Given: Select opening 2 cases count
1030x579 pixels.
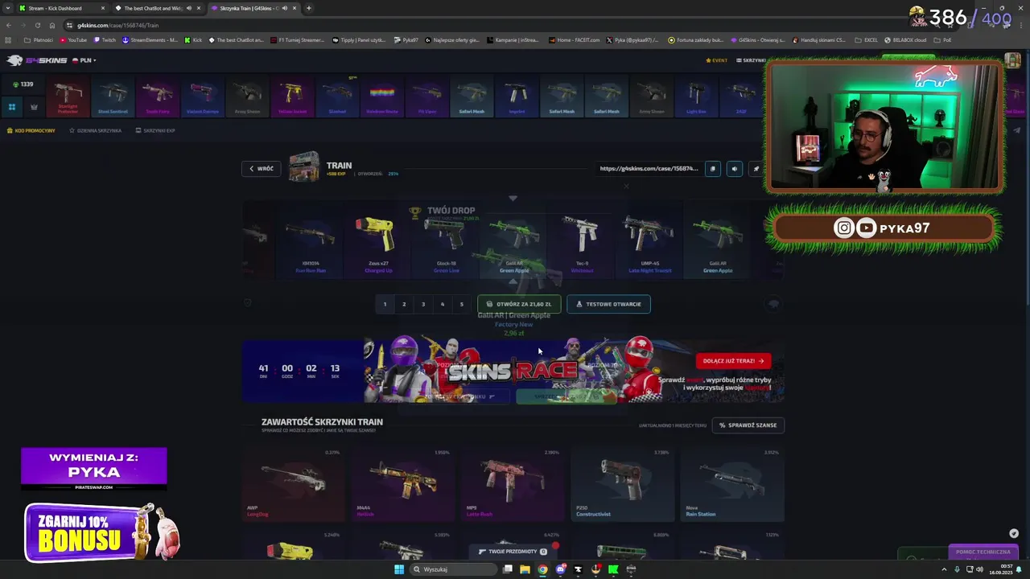Looking at the screenshot, I should 404,304.
